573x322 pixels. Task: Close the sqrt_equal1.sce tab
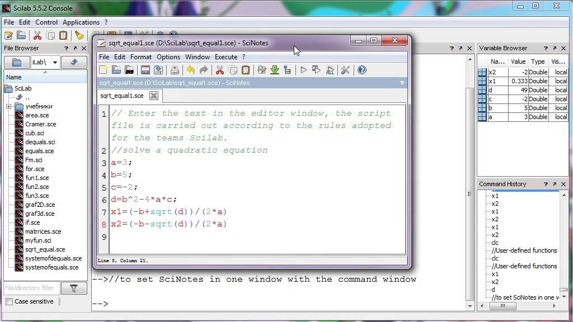[x=154, y=96]
